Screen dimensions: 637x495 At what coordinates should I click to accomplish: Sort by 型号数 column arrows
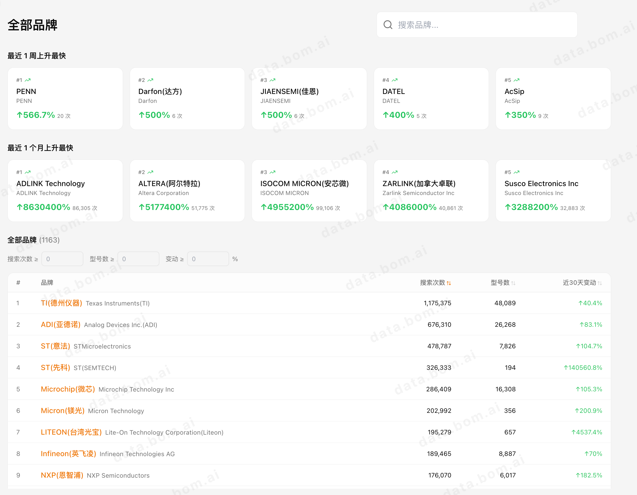pyautogui.click(x=513, y=283)
